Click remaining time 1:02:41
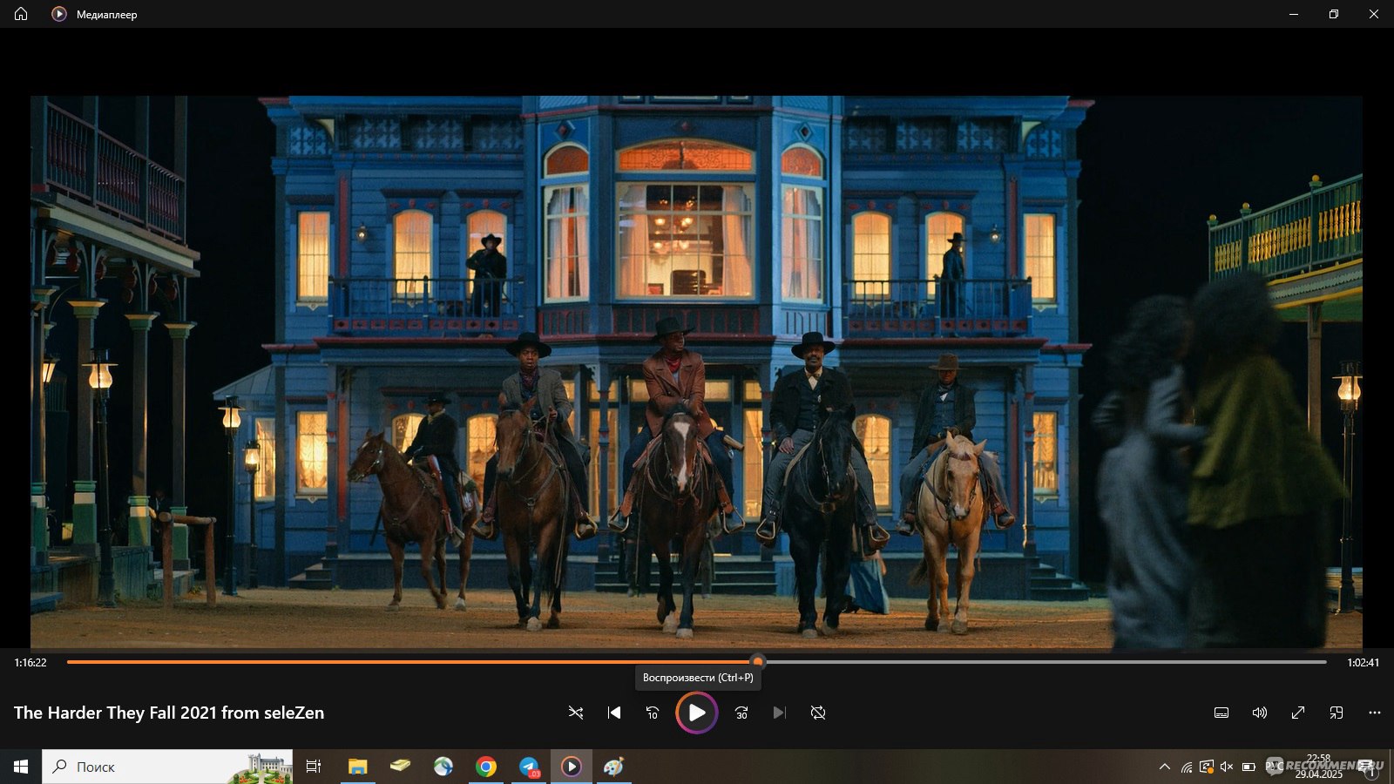This screenshot has width=1394, height=784. pos(1363,663)
